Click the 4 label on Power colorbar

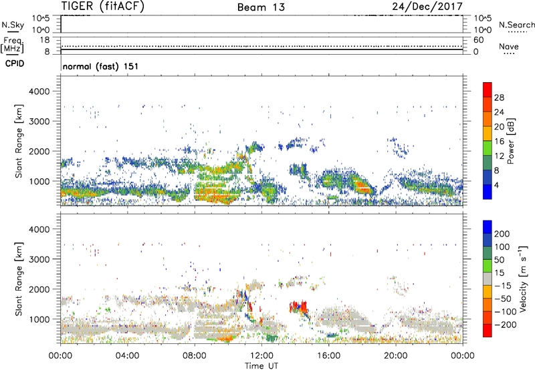point(497,186)
